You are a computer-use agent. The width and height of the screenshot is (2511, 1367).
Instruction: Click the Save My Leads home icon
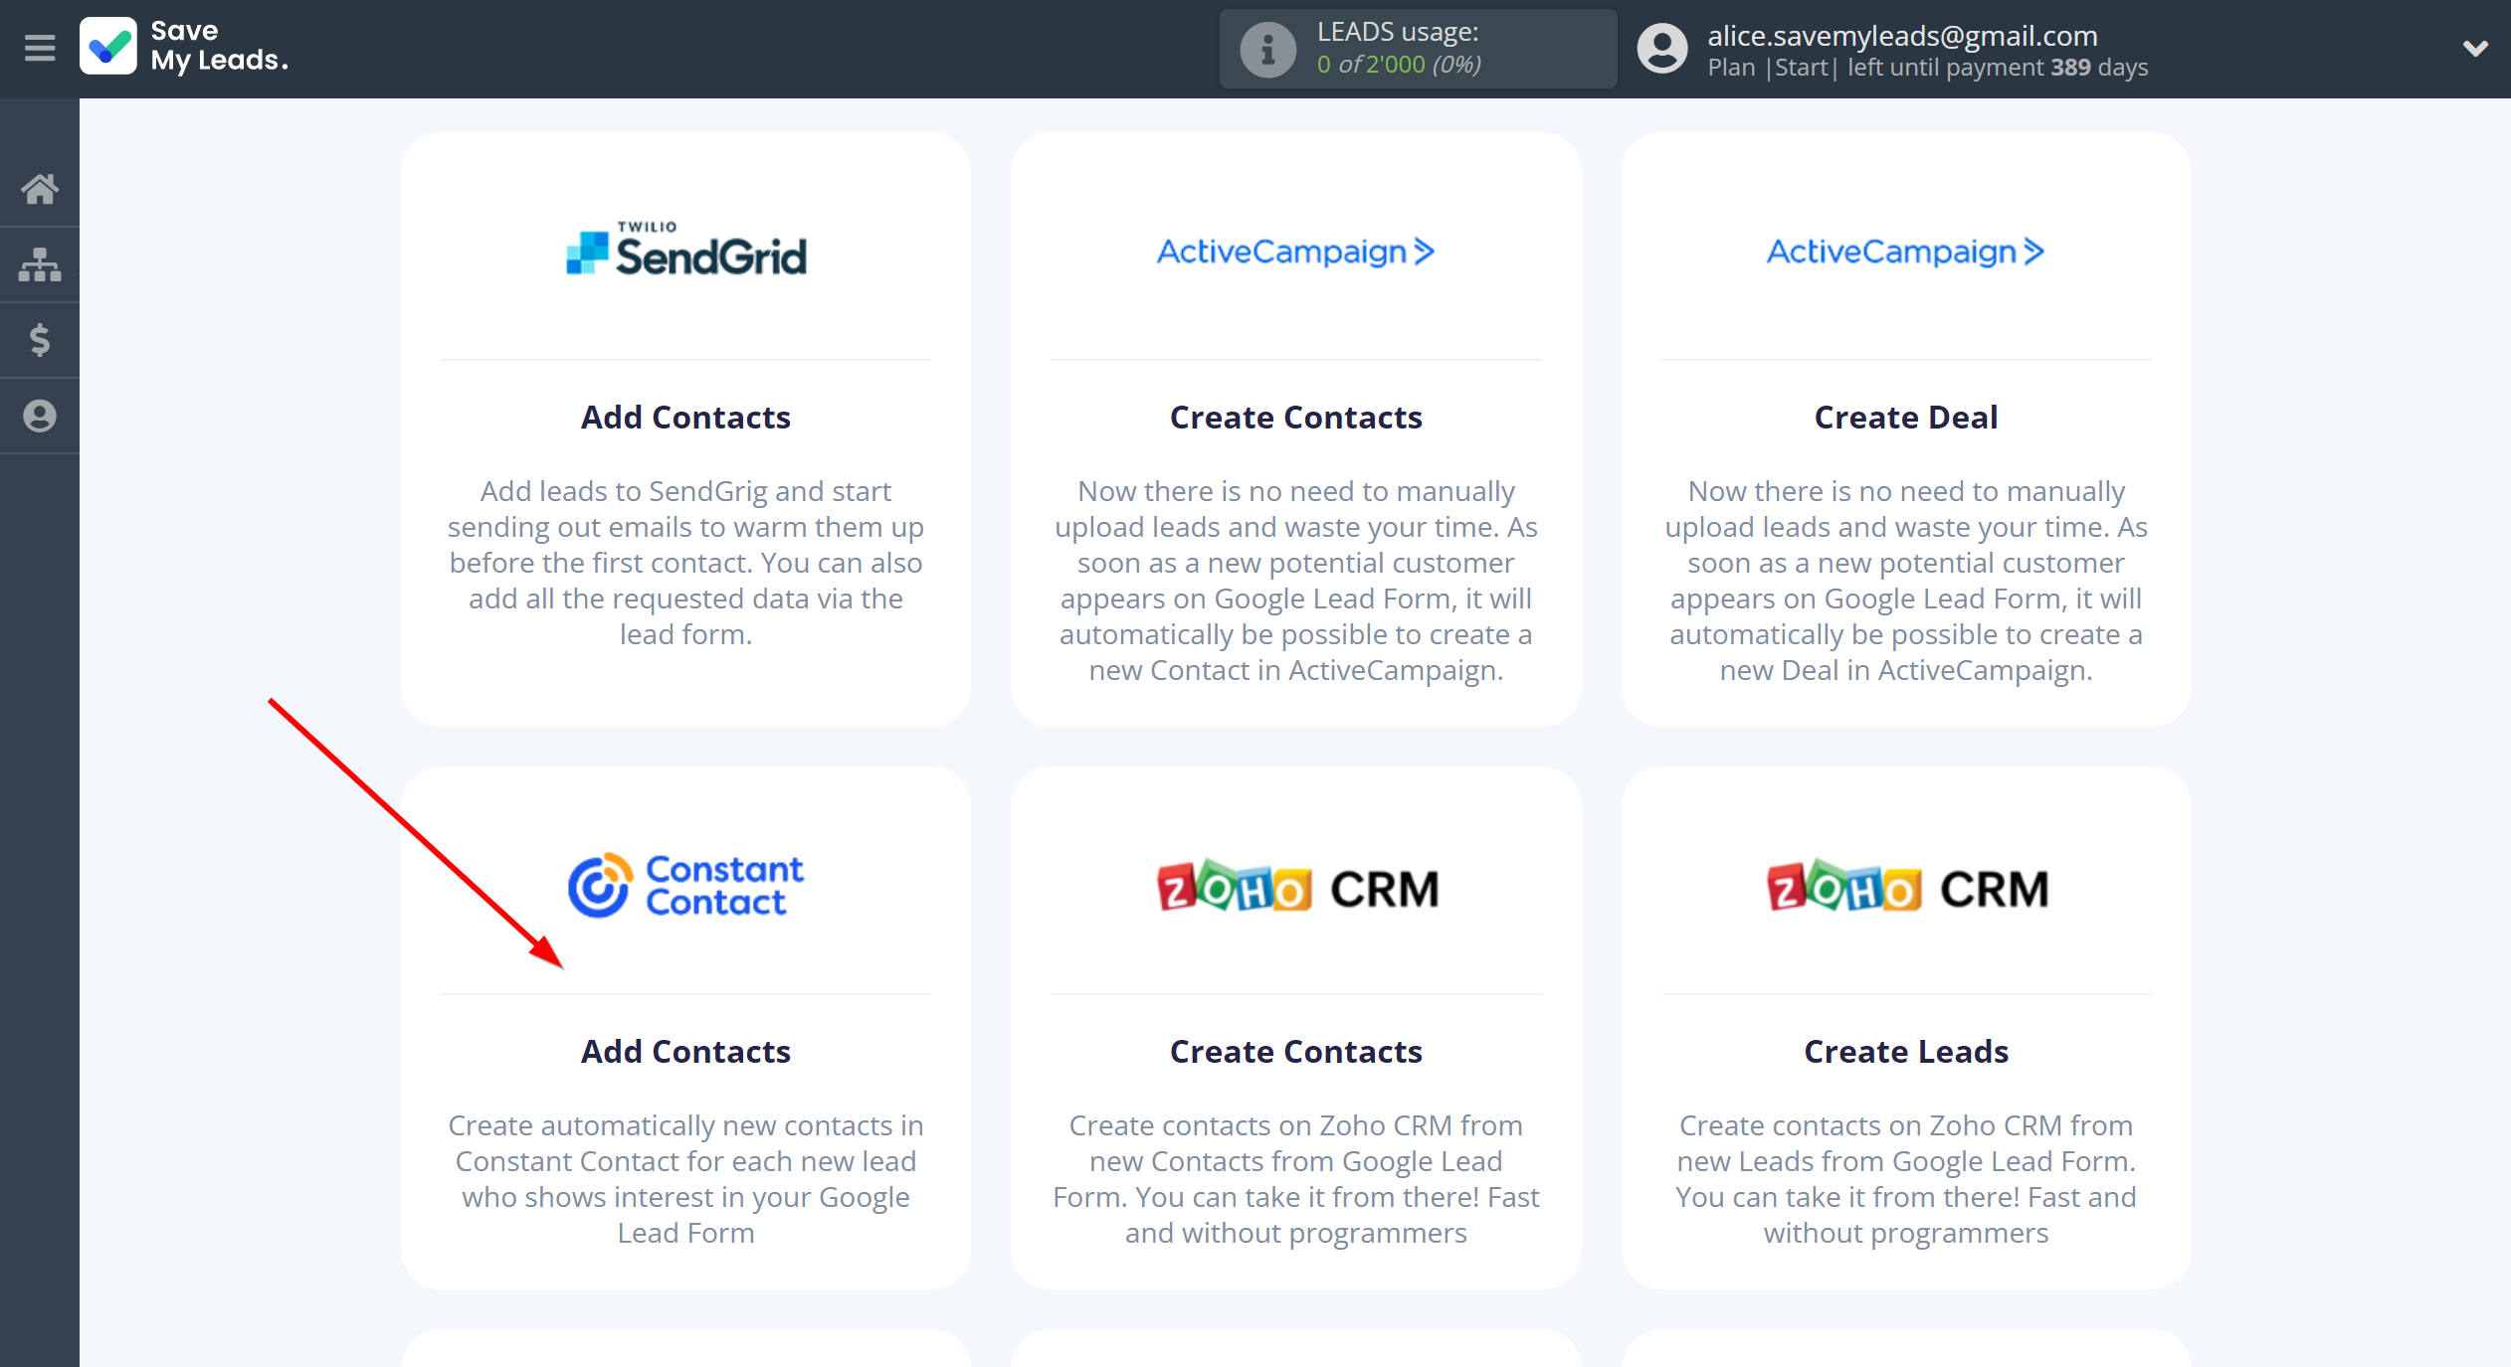coord(41,187)
